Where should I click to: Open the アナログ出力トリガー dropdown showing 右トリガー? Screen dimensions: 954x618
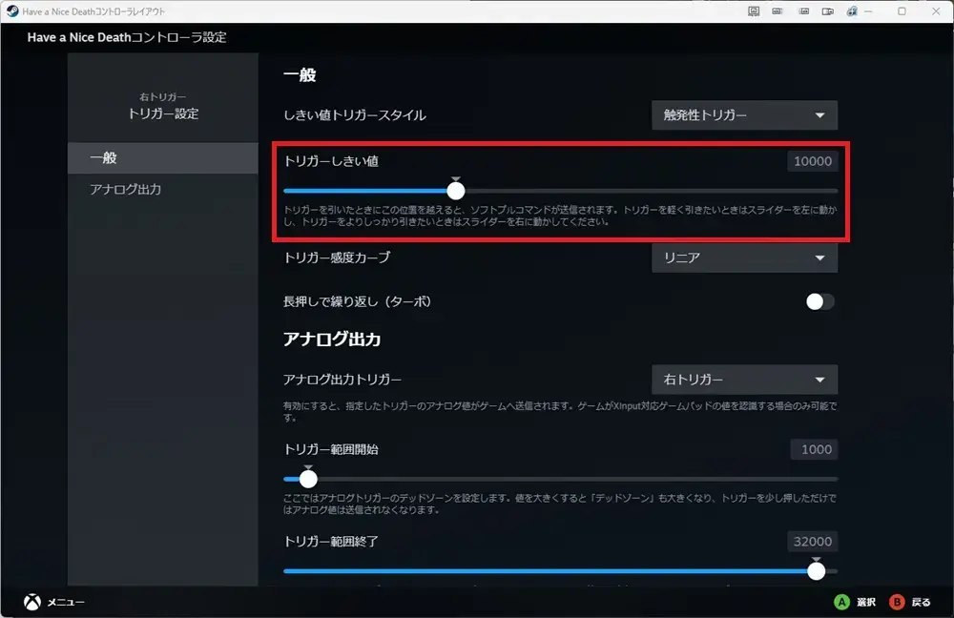(x=744, y=380)
